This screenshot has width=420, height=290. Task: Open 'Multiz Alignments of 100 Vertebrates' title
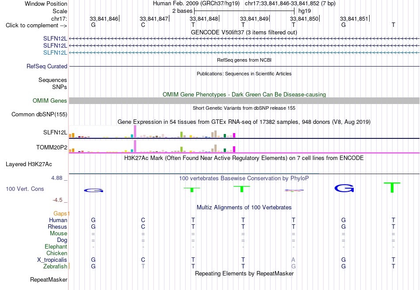pyautogui.click(x=244, y=208)
